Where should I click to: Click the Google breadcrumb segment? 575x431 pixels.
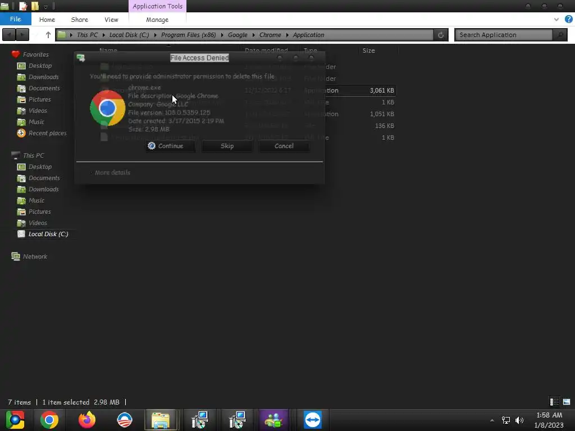point(238,35)
